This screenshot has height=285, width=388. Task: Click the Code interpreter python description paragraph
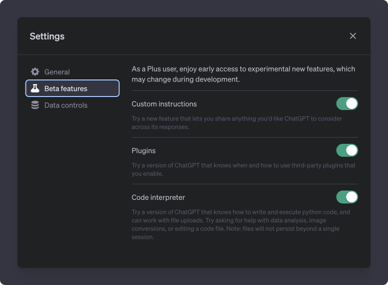point(240,224)
